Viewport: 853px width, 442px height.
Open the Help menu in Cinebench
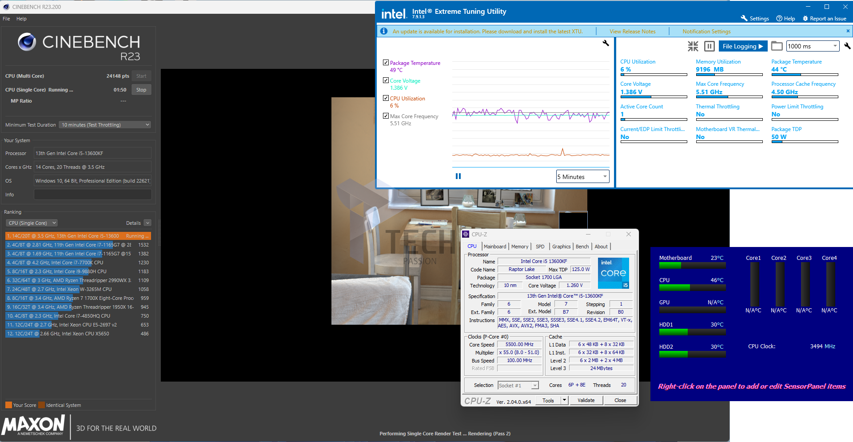click(21, 19)
